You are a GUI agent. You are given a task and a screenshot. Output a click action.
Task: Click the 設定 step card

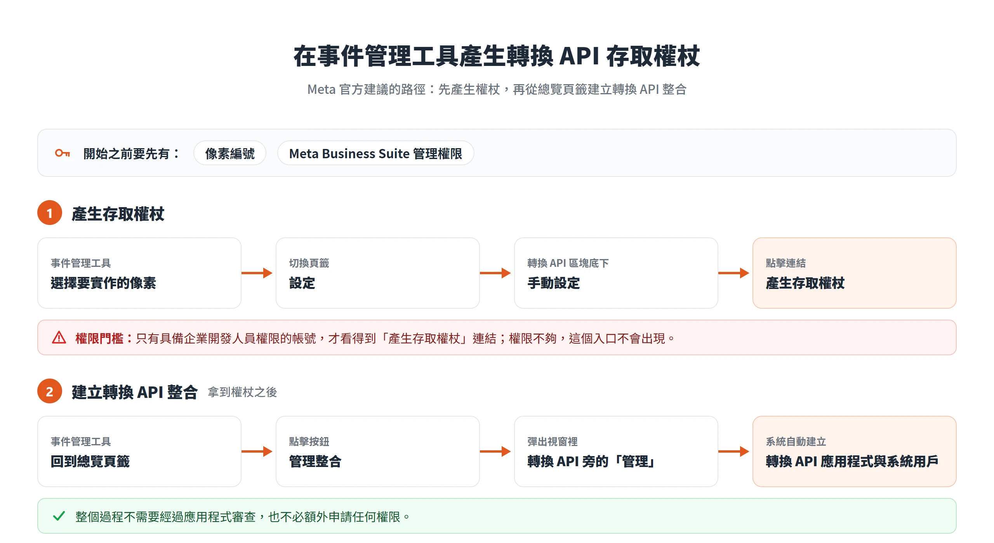[x=378, y=273]
